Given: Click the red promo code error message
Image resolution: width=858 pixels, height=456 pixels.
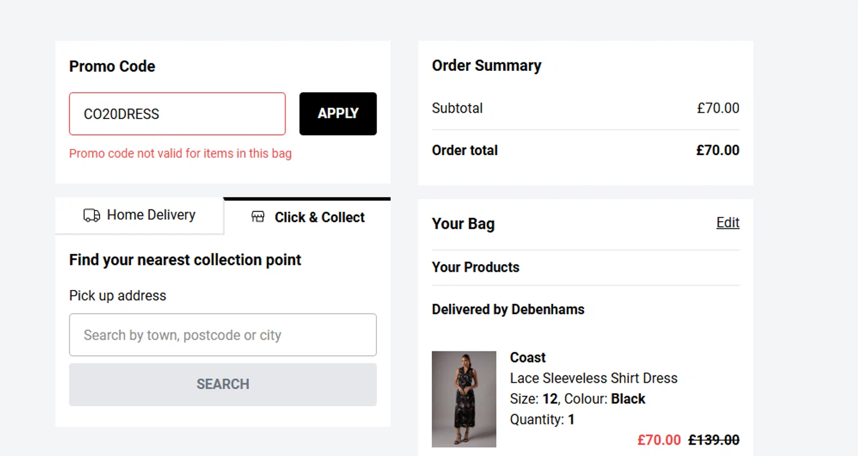Looking at the screenshot, I should point(180,153).
